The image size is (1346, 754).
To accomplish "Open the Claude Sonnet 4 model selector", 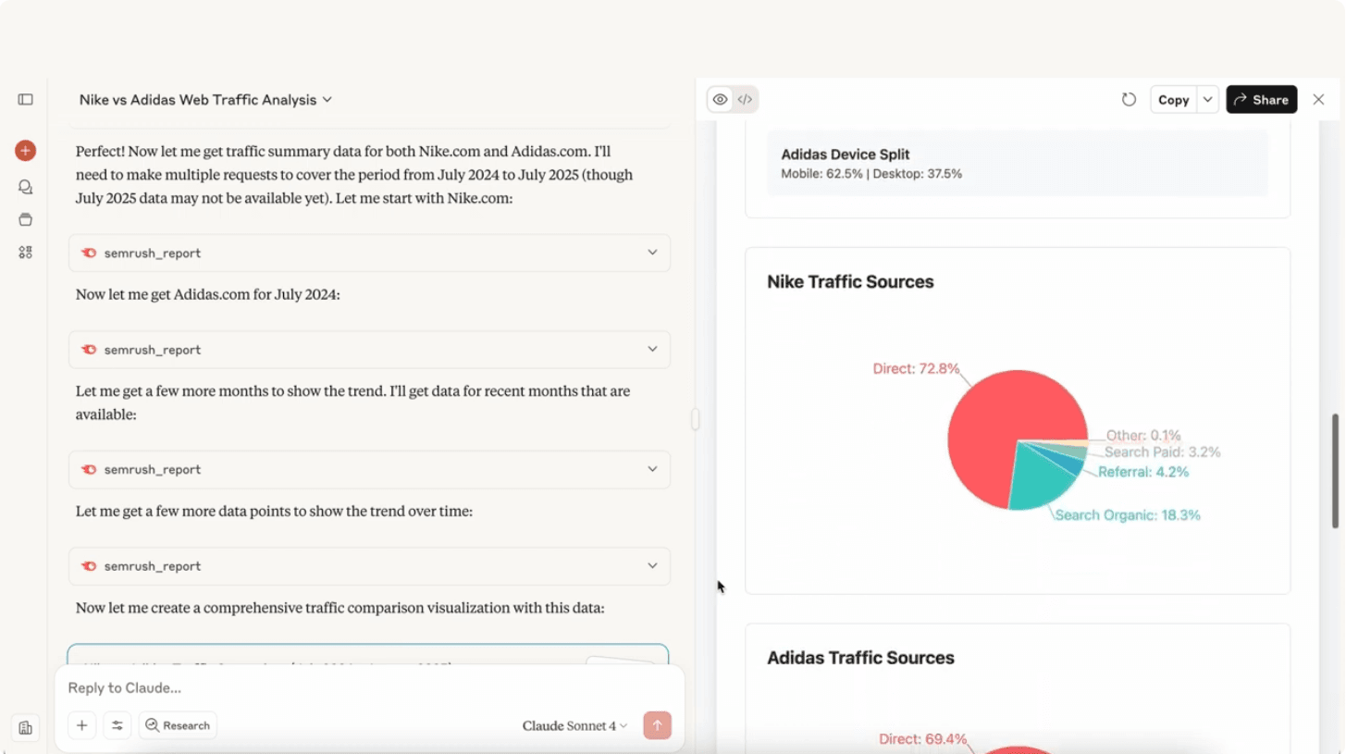I will (574, 725).
